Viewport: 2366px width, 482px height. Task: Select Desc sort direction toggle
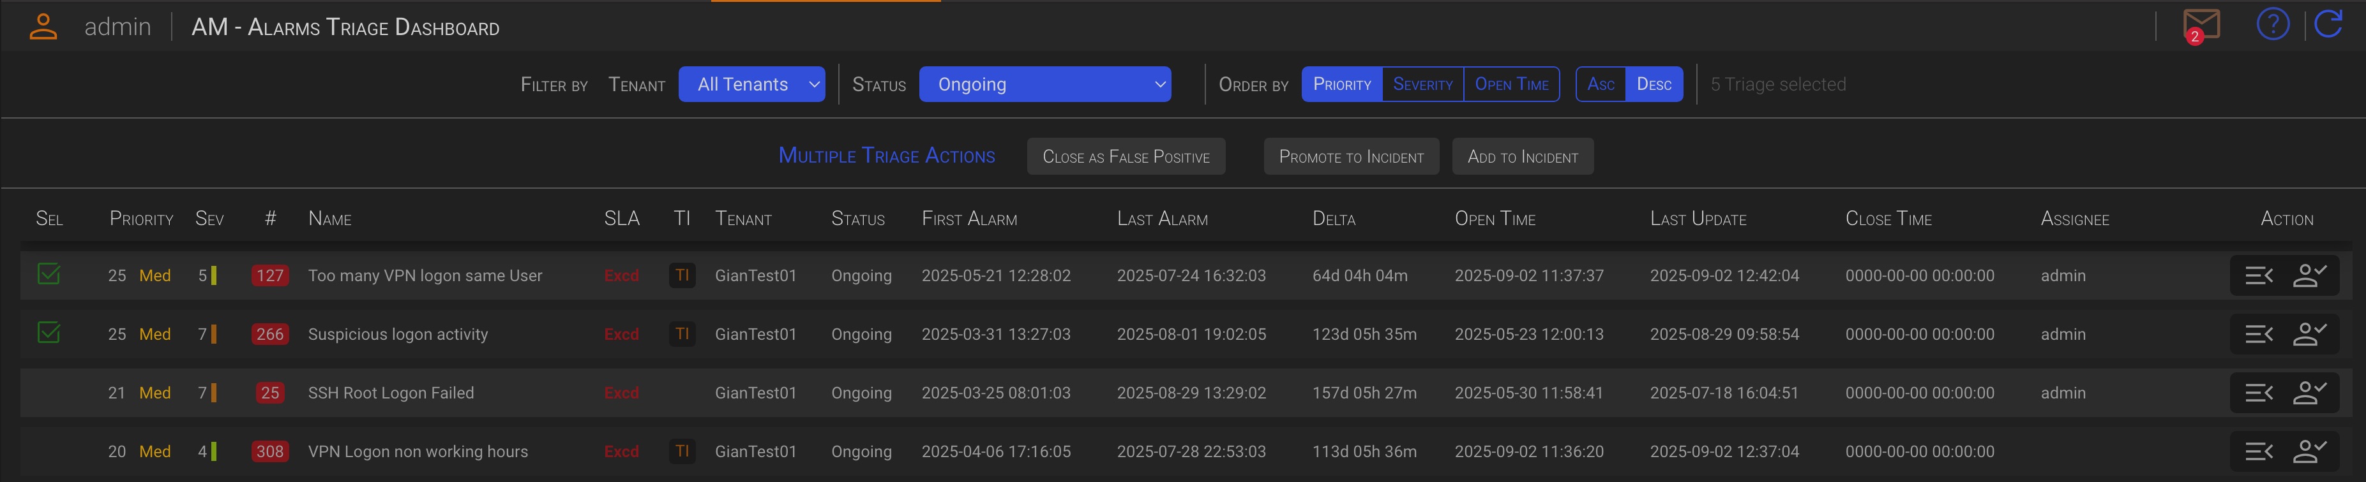pyautogui.click(x=1654, y=84)
